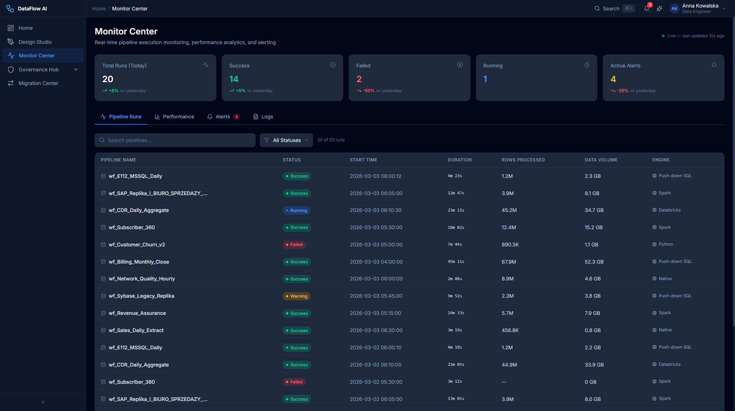Collapse the sidebar with bottom chevron
This screenshot has height=411, width=735.
point(43,402)
